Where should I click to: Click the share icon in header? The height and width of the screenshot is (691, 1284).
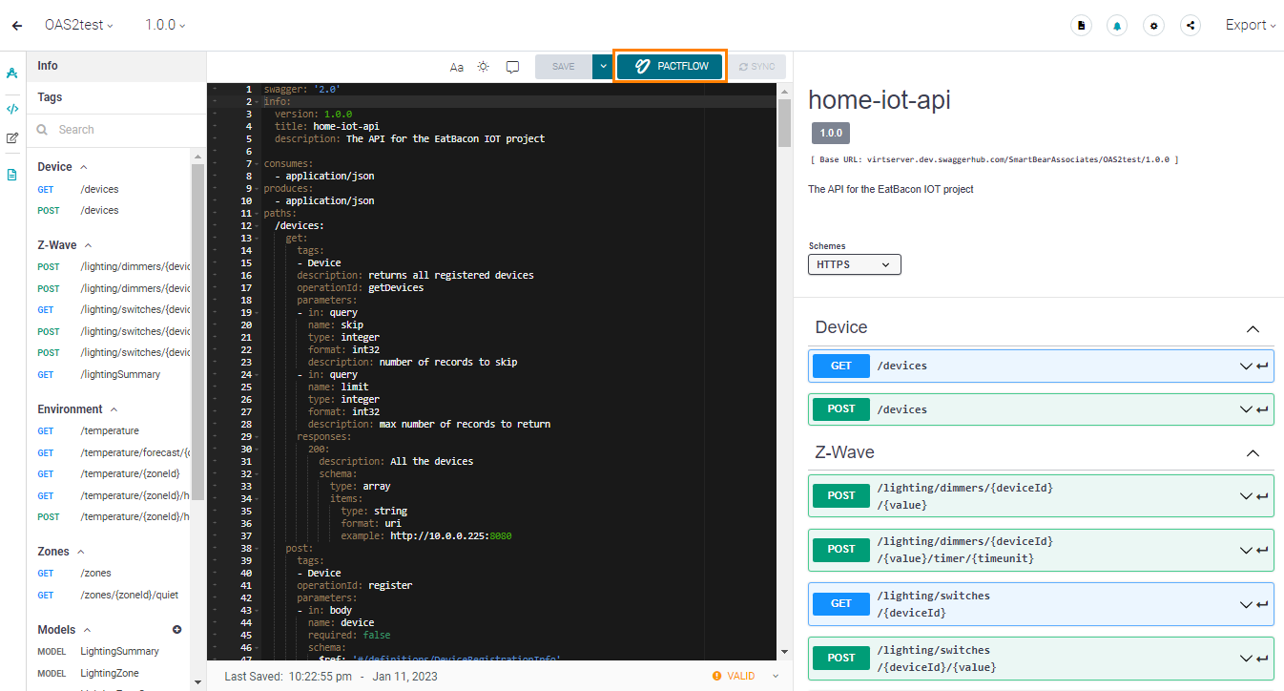tap(1191, 26)
